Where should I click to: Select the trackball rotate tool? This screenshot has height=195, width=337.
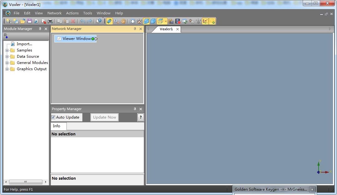(110, 21)
